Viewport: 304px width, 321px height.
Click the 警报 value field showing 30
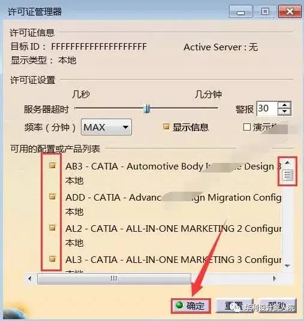[x=267, y=108]
